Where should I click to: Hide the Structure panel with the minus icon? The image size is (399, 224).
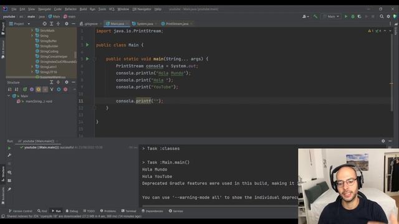(74, 82)
